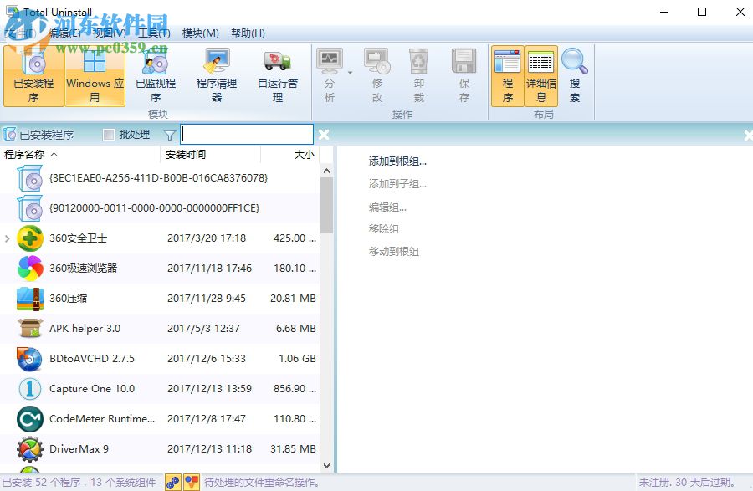
Task: Enable the 批处理 (batch) checkbox
Action: point(110,134)
